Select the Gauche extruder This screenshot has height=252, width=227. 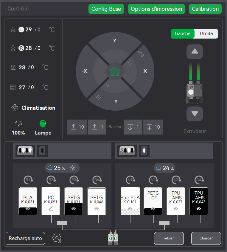(x=183, y=33)
